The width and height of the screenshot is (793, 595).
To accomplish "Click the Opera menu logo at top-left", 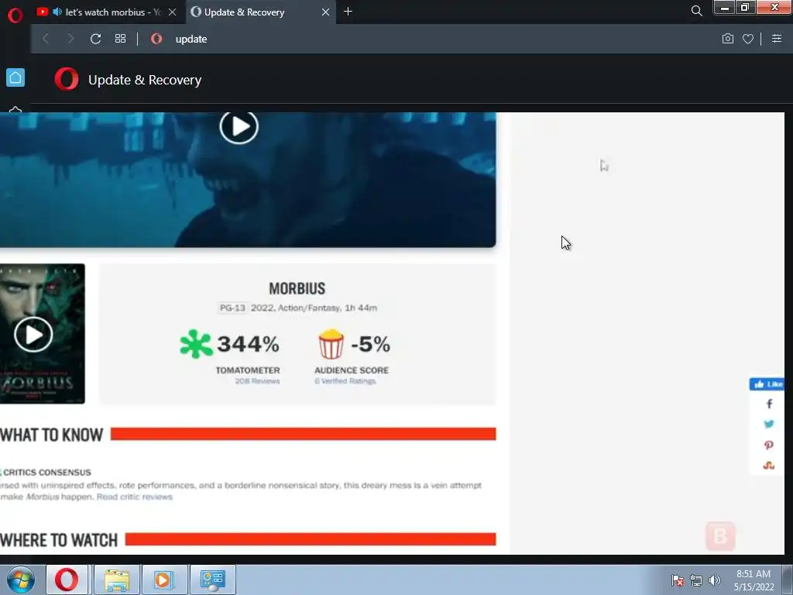I will (15, 15).
